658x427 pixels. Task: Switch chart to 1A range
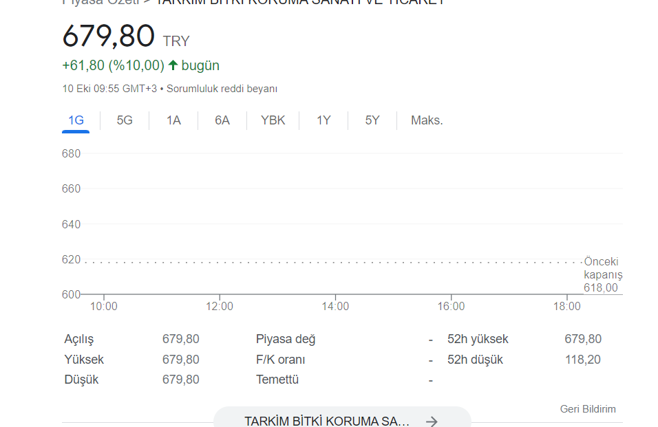tap(173, 121)
